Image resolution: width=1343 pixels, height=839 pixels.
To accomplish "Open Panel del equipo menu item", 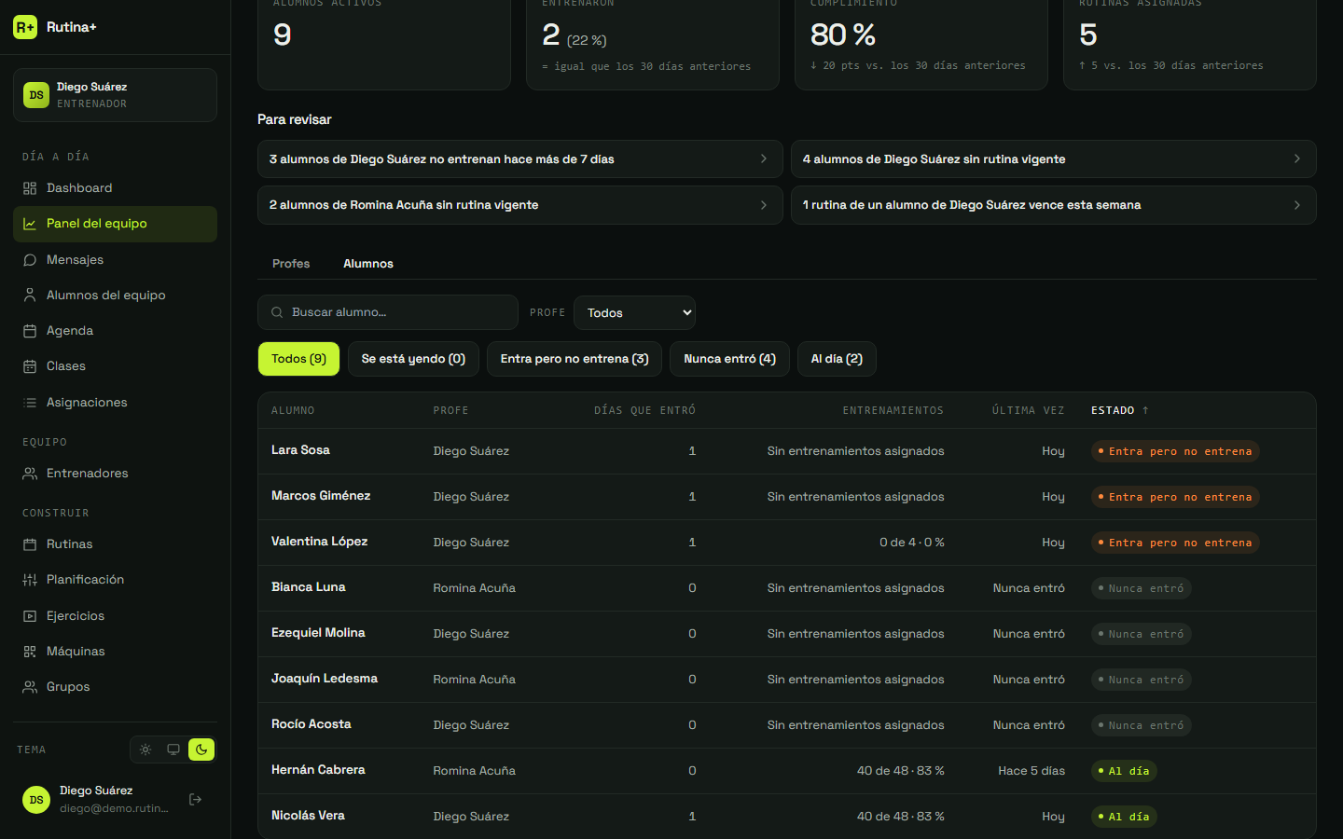I will click(x=115, y=224).
